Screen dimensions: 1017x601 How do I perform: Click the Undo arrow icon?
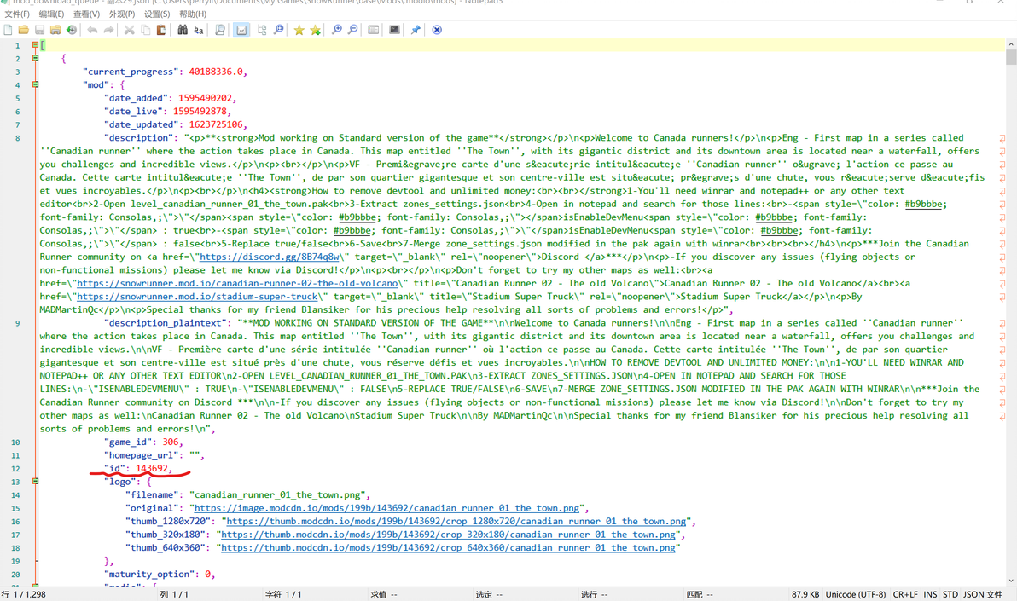92,30
